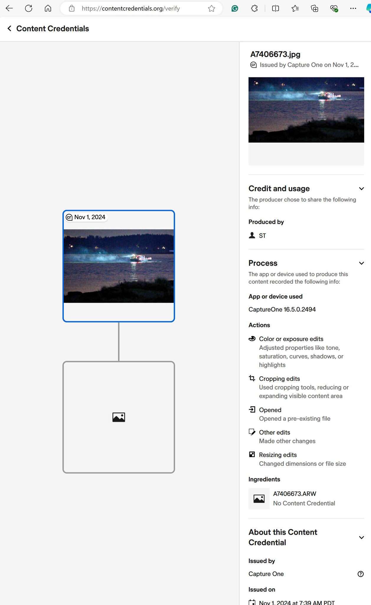Click the Resizing edits icon
The width and height of the screenshot is (371, 605).
coord(252,454)
